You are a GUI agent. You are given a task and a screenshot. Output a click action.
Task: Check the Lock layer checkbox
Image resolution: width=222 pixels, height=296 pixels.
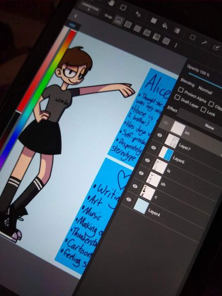tap(203, 109)
